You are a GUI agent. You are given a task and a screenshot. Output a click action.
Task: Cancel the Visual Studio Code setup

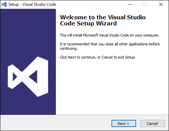tap(152, 124)
